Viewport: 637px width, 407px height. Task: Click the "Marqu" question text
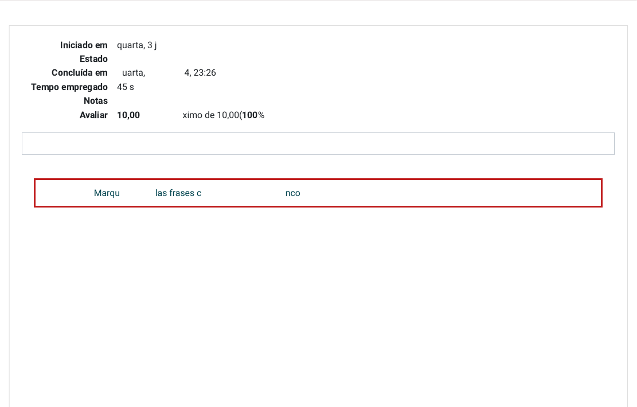coord(107,193)
